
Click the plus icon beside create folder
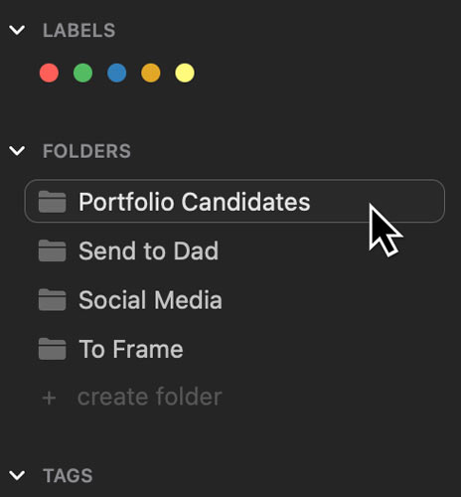point(49,398)
